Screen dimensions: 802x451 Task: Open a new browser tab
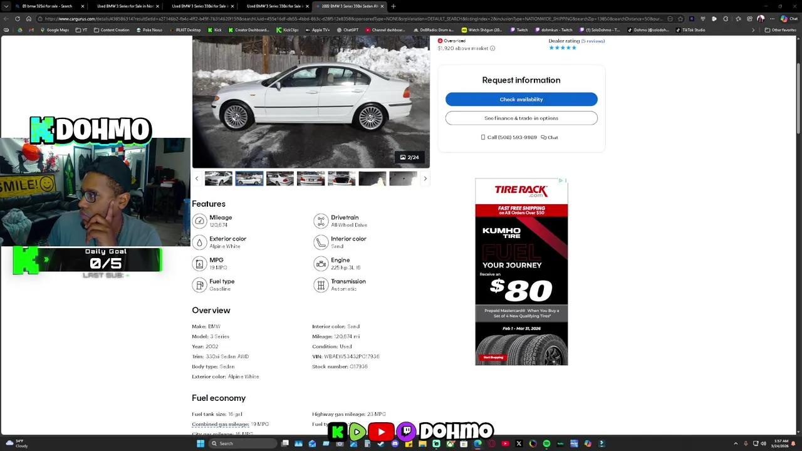[393, 6]
